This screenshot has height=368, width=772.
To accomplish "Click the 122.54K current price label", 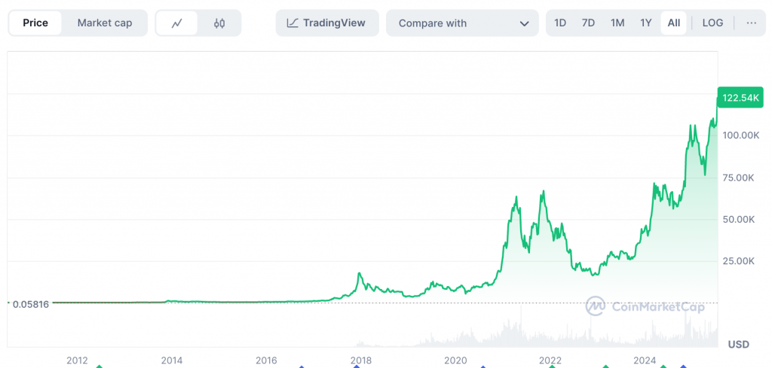I will coord(742,98).
